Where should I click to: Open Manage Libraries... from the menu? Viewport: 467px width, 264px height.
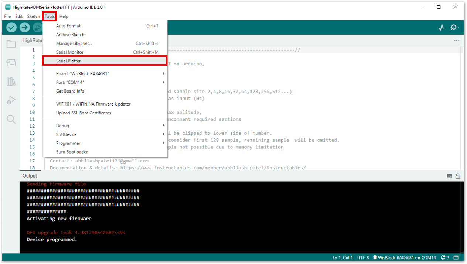coord(105,44)
